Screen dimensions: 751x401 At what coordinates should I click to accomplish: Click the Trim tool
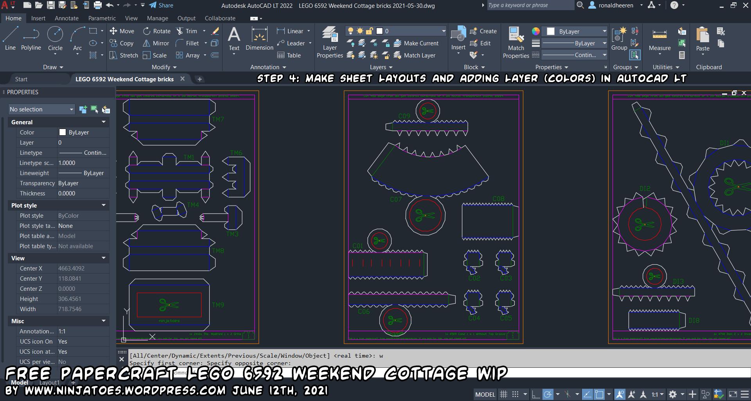[187, 31]
